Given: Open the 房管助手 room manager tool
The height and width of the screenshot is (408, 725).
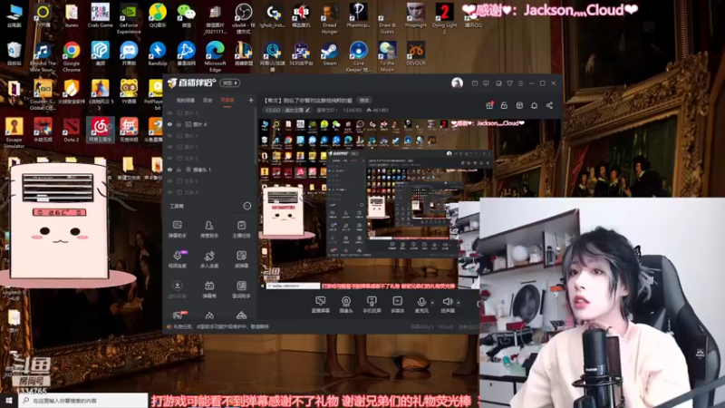Looking at the screenshot, I should pyautogui.click(x=209, y=229).
